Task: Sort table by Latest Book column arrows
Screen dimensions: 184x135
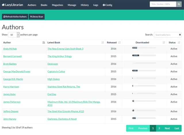Action: pyautogui.click(x=103, y=42)
